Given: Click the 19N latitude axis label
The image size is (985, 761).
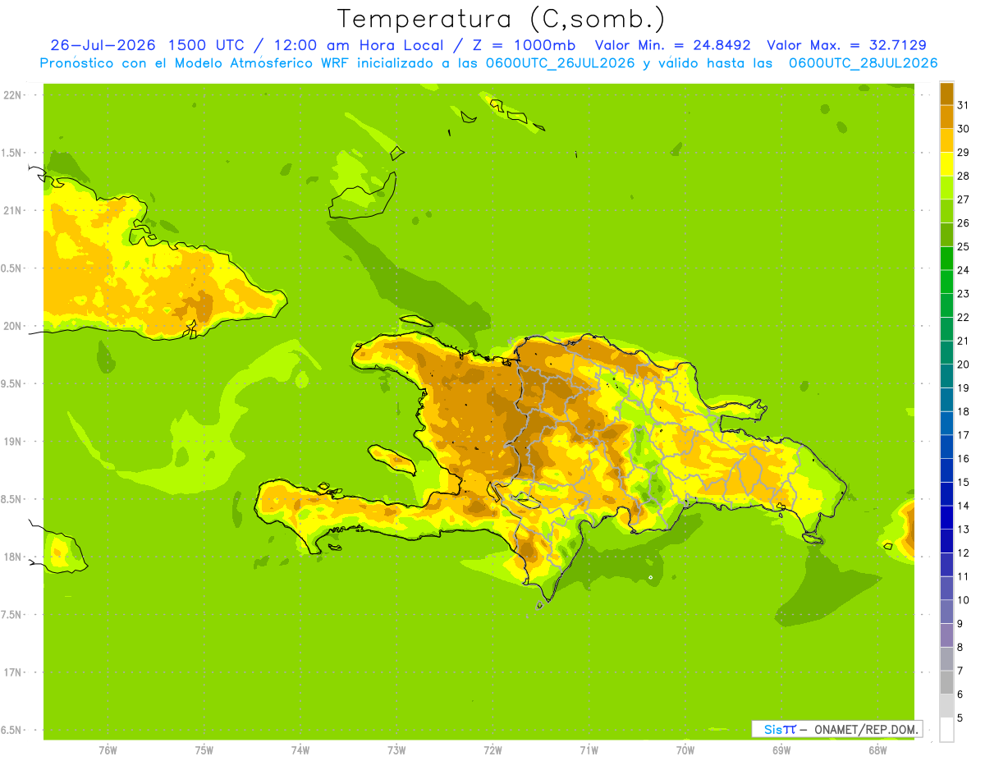Looking at the screenshot, I should pyautogui.click(x=13, y=442).
